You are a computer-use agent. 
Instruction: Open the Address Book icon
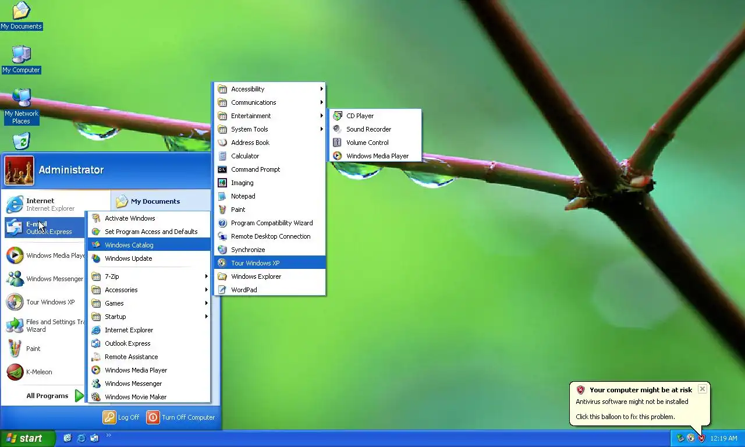(x=222, y=143)
